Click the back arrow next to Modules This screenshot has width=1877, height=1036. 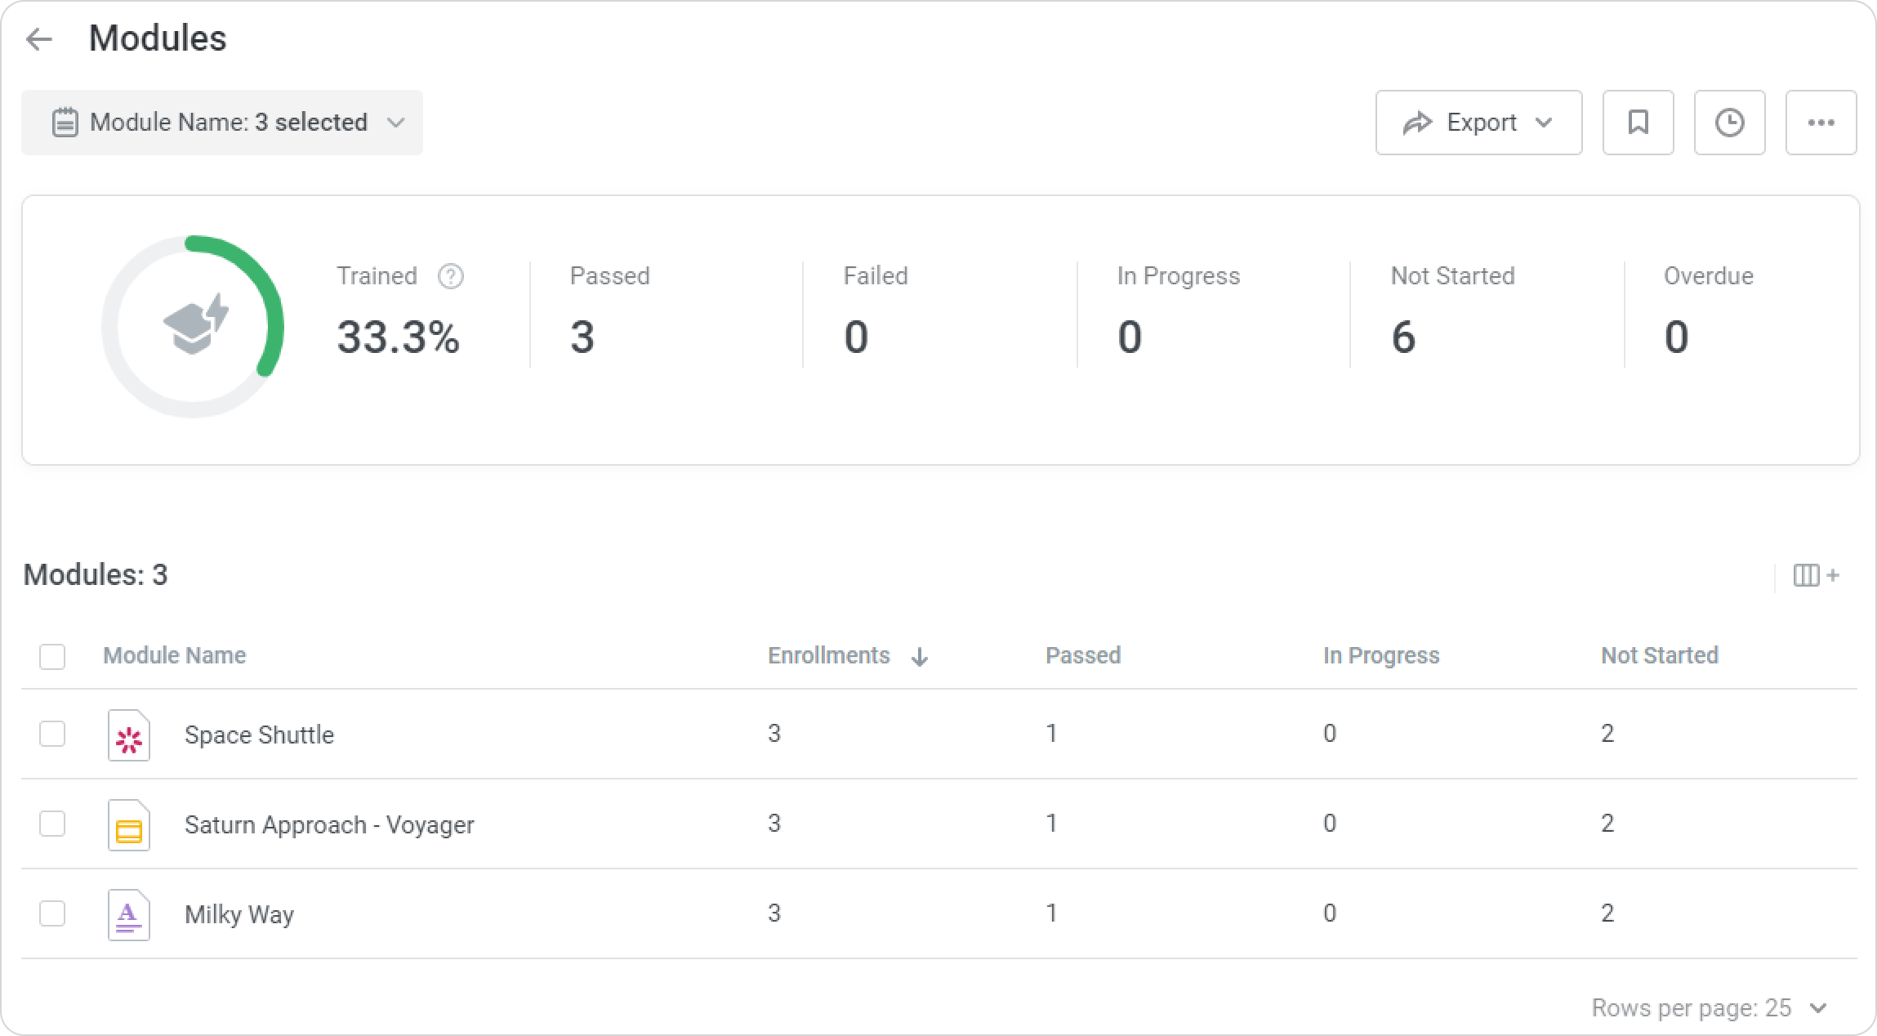[39, 39]
